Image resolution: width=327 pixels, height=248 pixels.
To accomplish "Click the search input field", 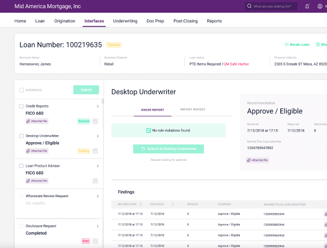I will (271, 6).
